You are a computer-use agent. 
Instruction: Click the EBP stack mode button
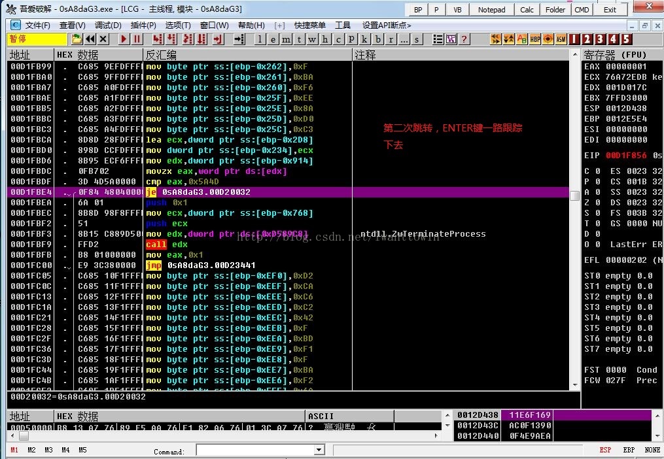click(629, 450)
